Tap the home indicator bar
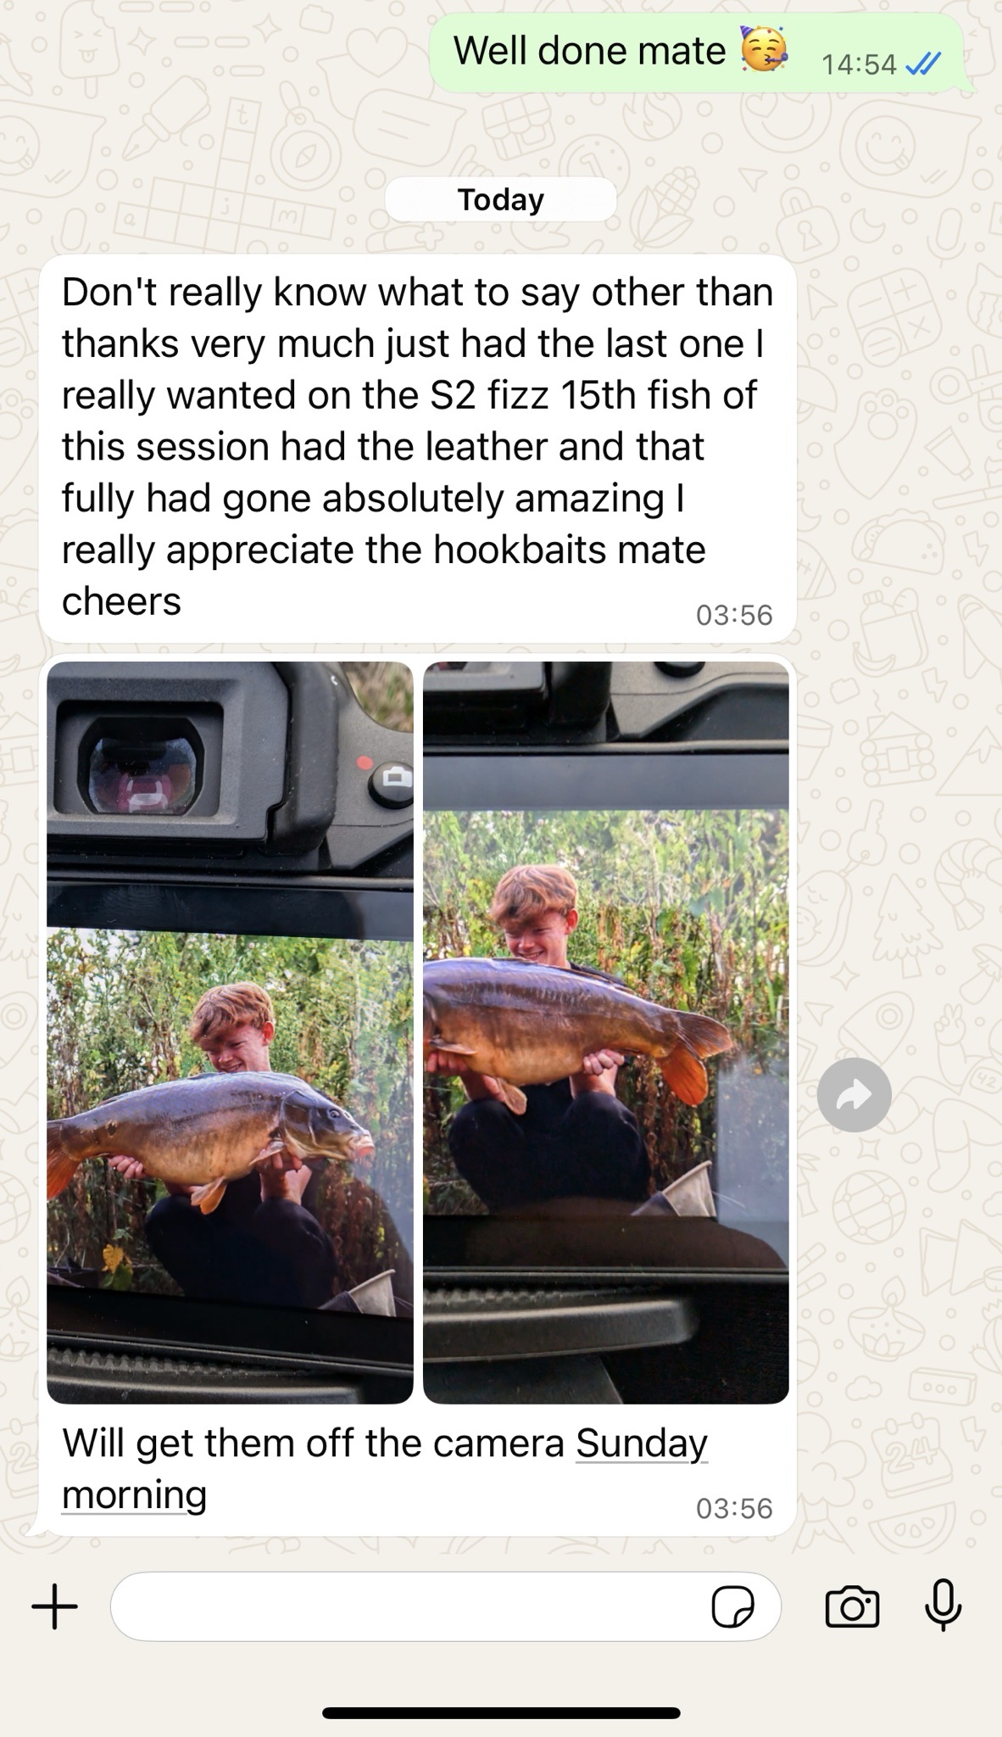The width and height of the screenshot is (1002, 1737). pyautogui.click(x=501, y=1712)
